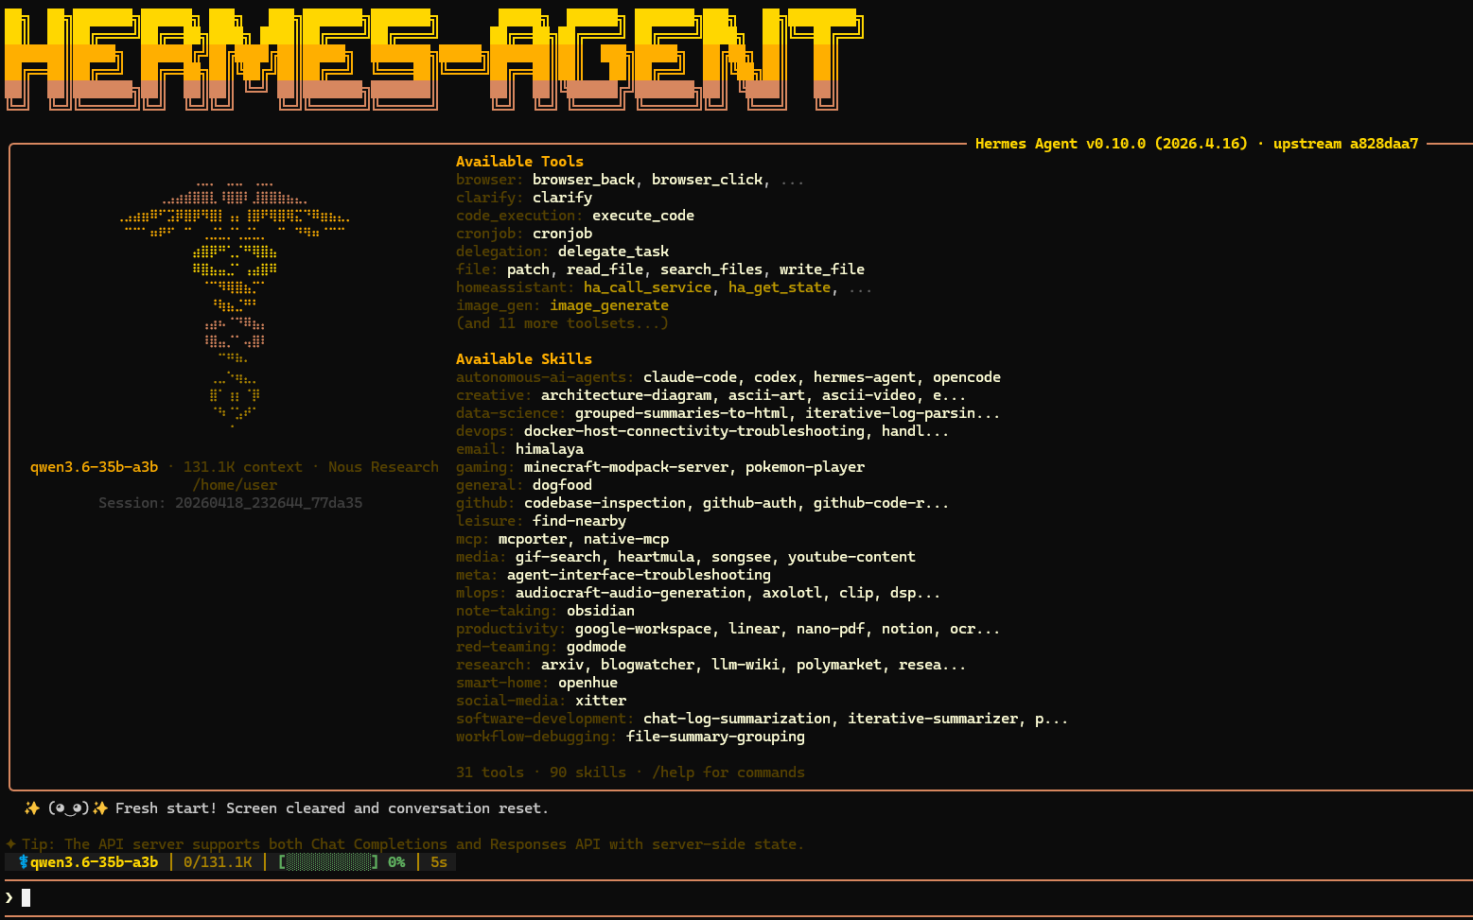Click the grouped-summaries-to-html skill
This screenshot has height=920, width=1473.
(x=681, y=413)
